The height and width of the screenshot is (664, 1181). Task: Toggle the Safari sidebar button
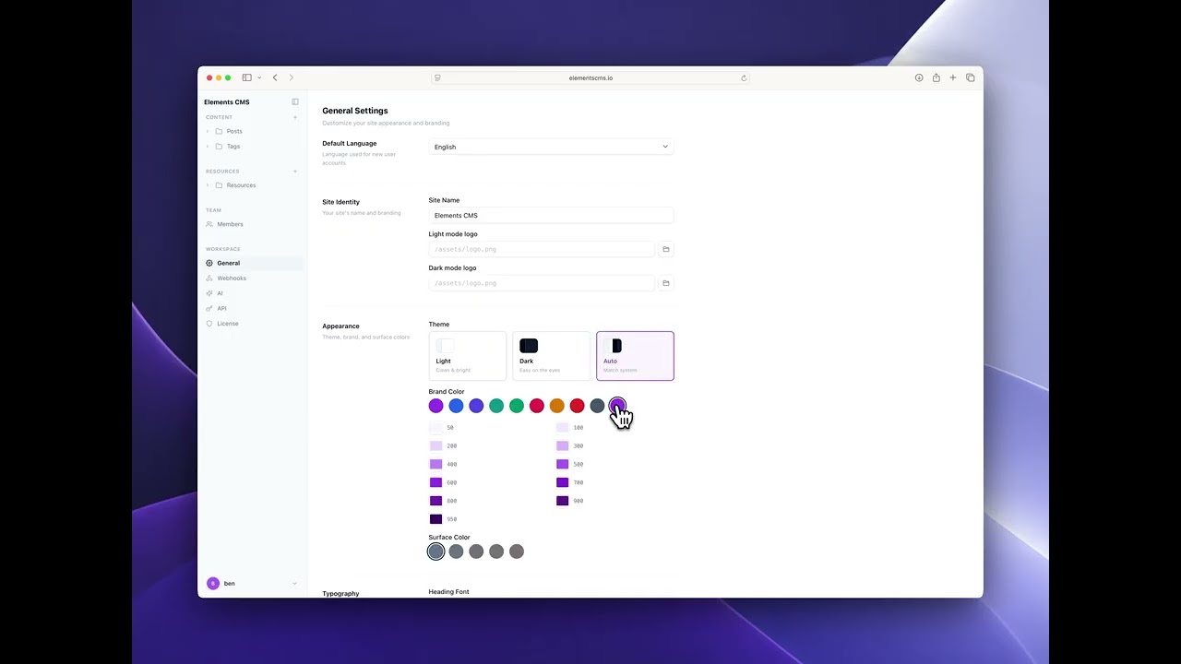[x=246, y=77]
